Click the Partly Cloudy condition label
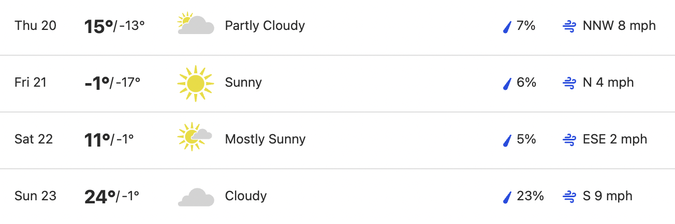Viewport: 675px width, 224px height. (265, 26)
